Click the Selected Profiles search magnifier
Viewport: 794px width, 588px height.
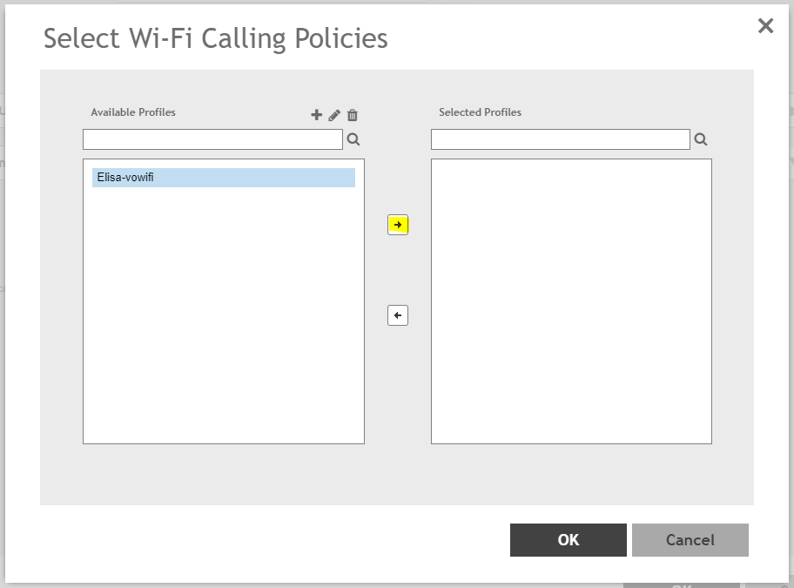coord(701,139)
